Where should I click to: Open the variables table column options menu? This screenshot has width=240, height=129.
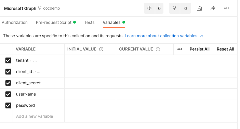point(180,49)
